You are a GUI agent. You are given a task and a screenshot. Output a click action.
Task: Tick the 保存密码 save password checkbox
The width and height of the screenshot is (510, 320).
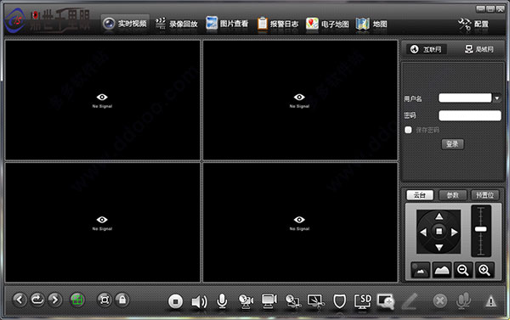click(x=408, y=130)
